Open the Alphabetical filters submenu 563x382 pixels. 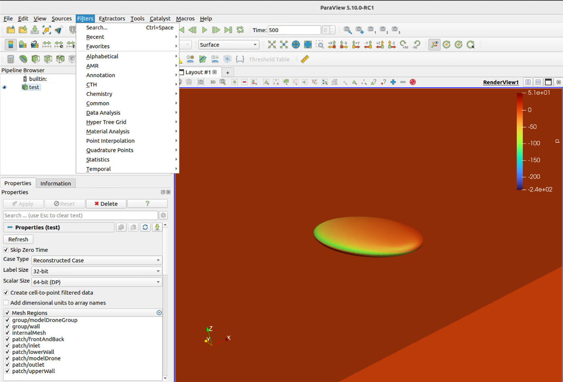102,56
